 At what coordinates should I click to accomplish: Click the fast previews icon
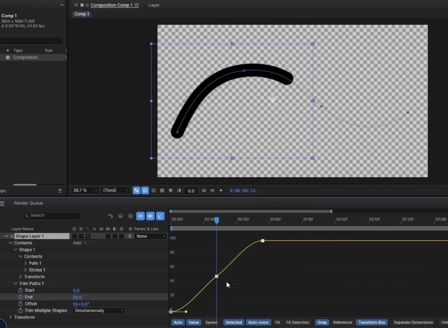point(221,191)
